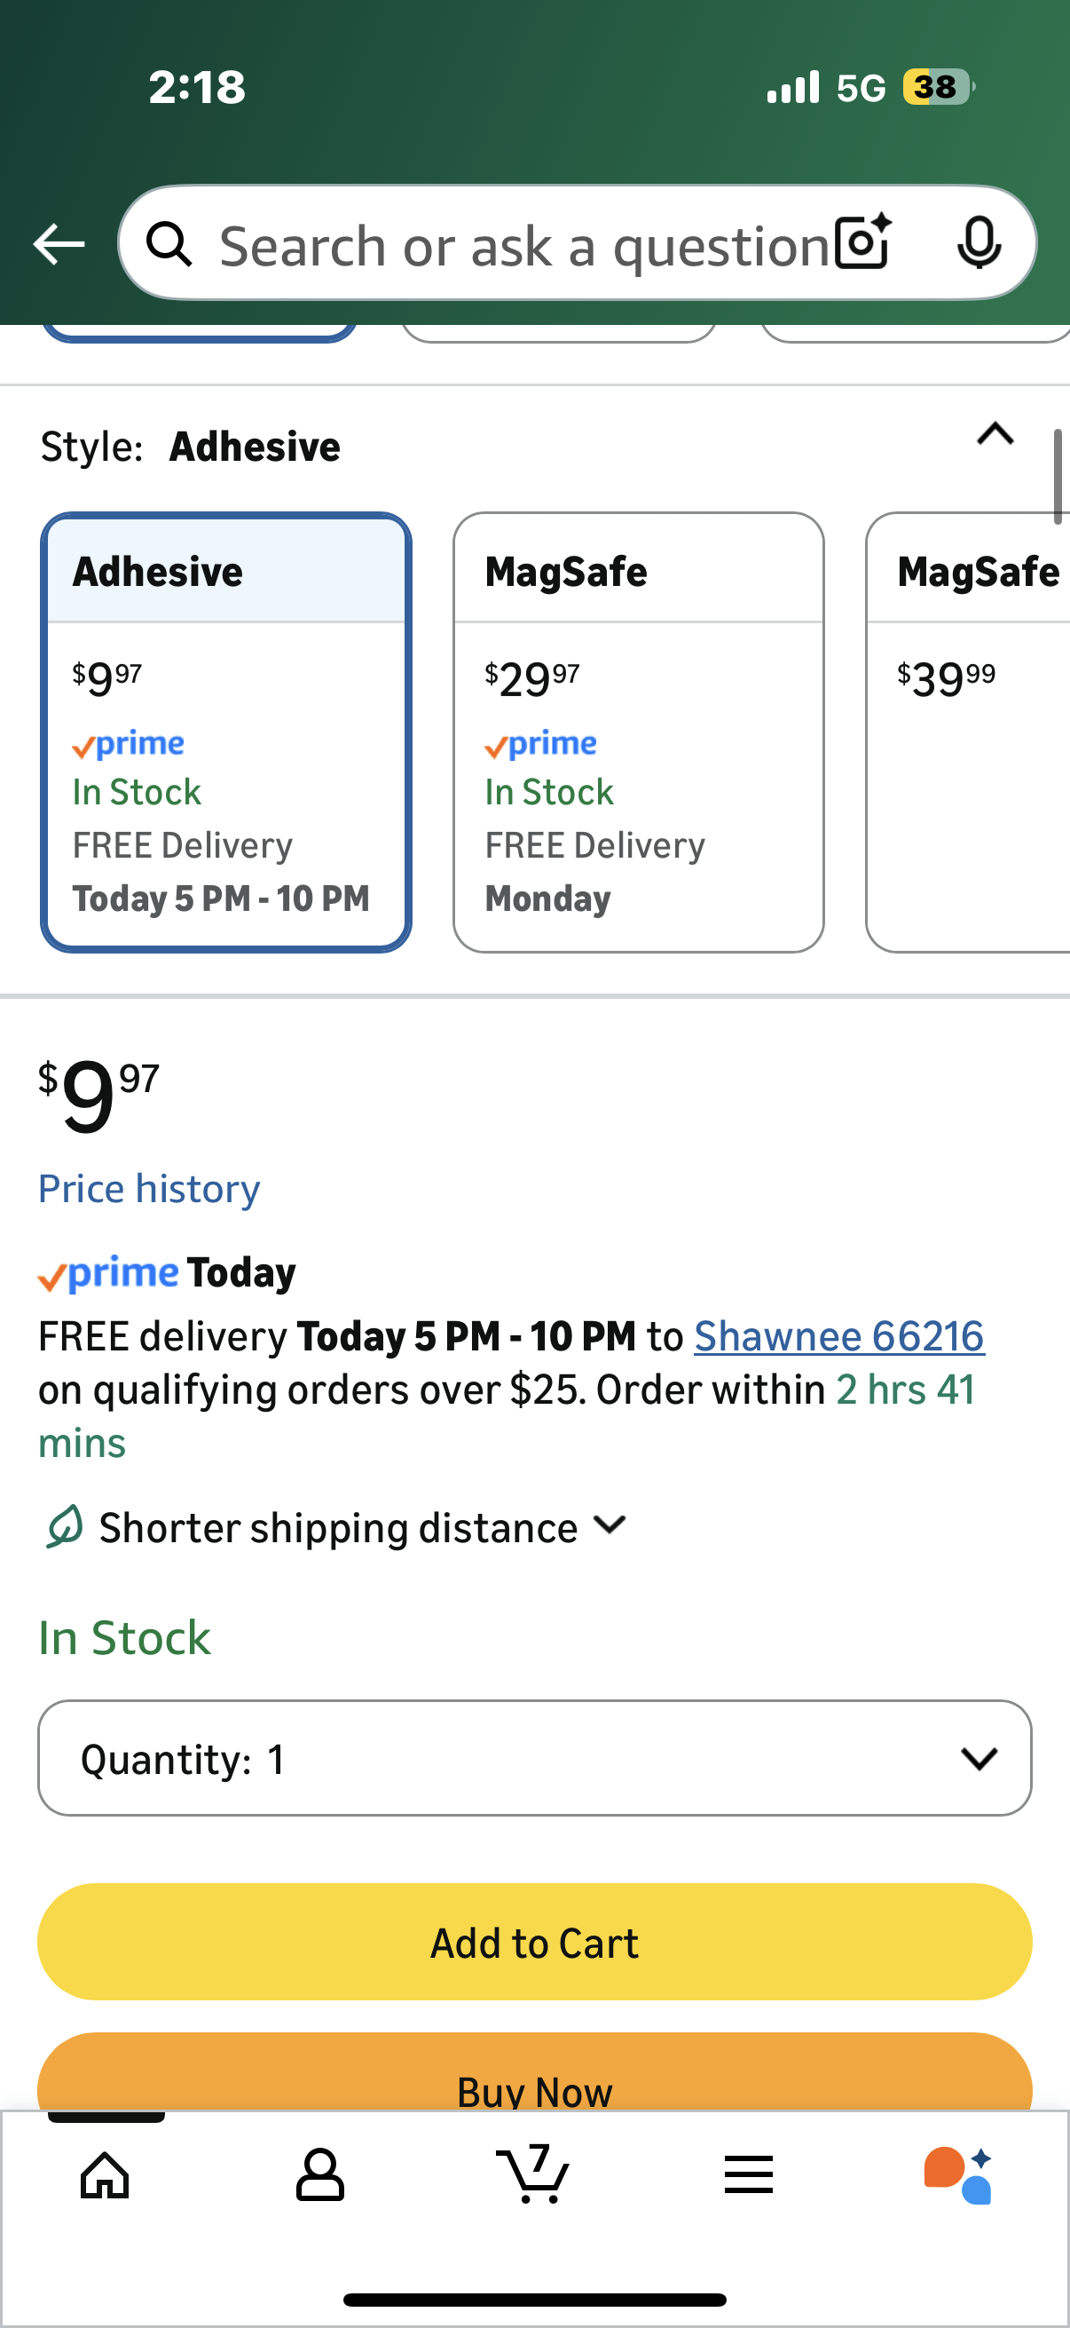Screen dimensions: 1070x2328
Task: Open the Rufus AI assistant icon
Action: (959, 2174)
